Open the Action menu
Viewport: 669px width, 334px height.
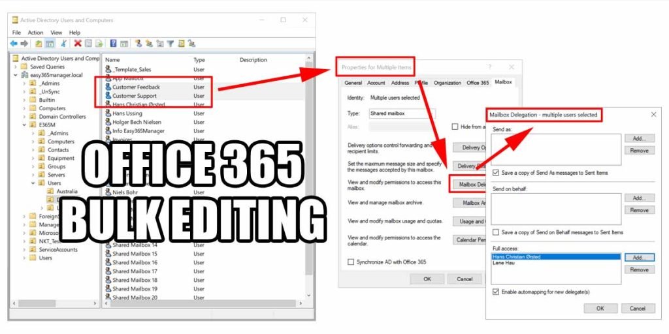pyautogui.click(x=36, y=33)
